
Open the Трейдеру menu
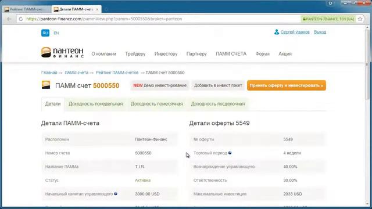[135, 54]
